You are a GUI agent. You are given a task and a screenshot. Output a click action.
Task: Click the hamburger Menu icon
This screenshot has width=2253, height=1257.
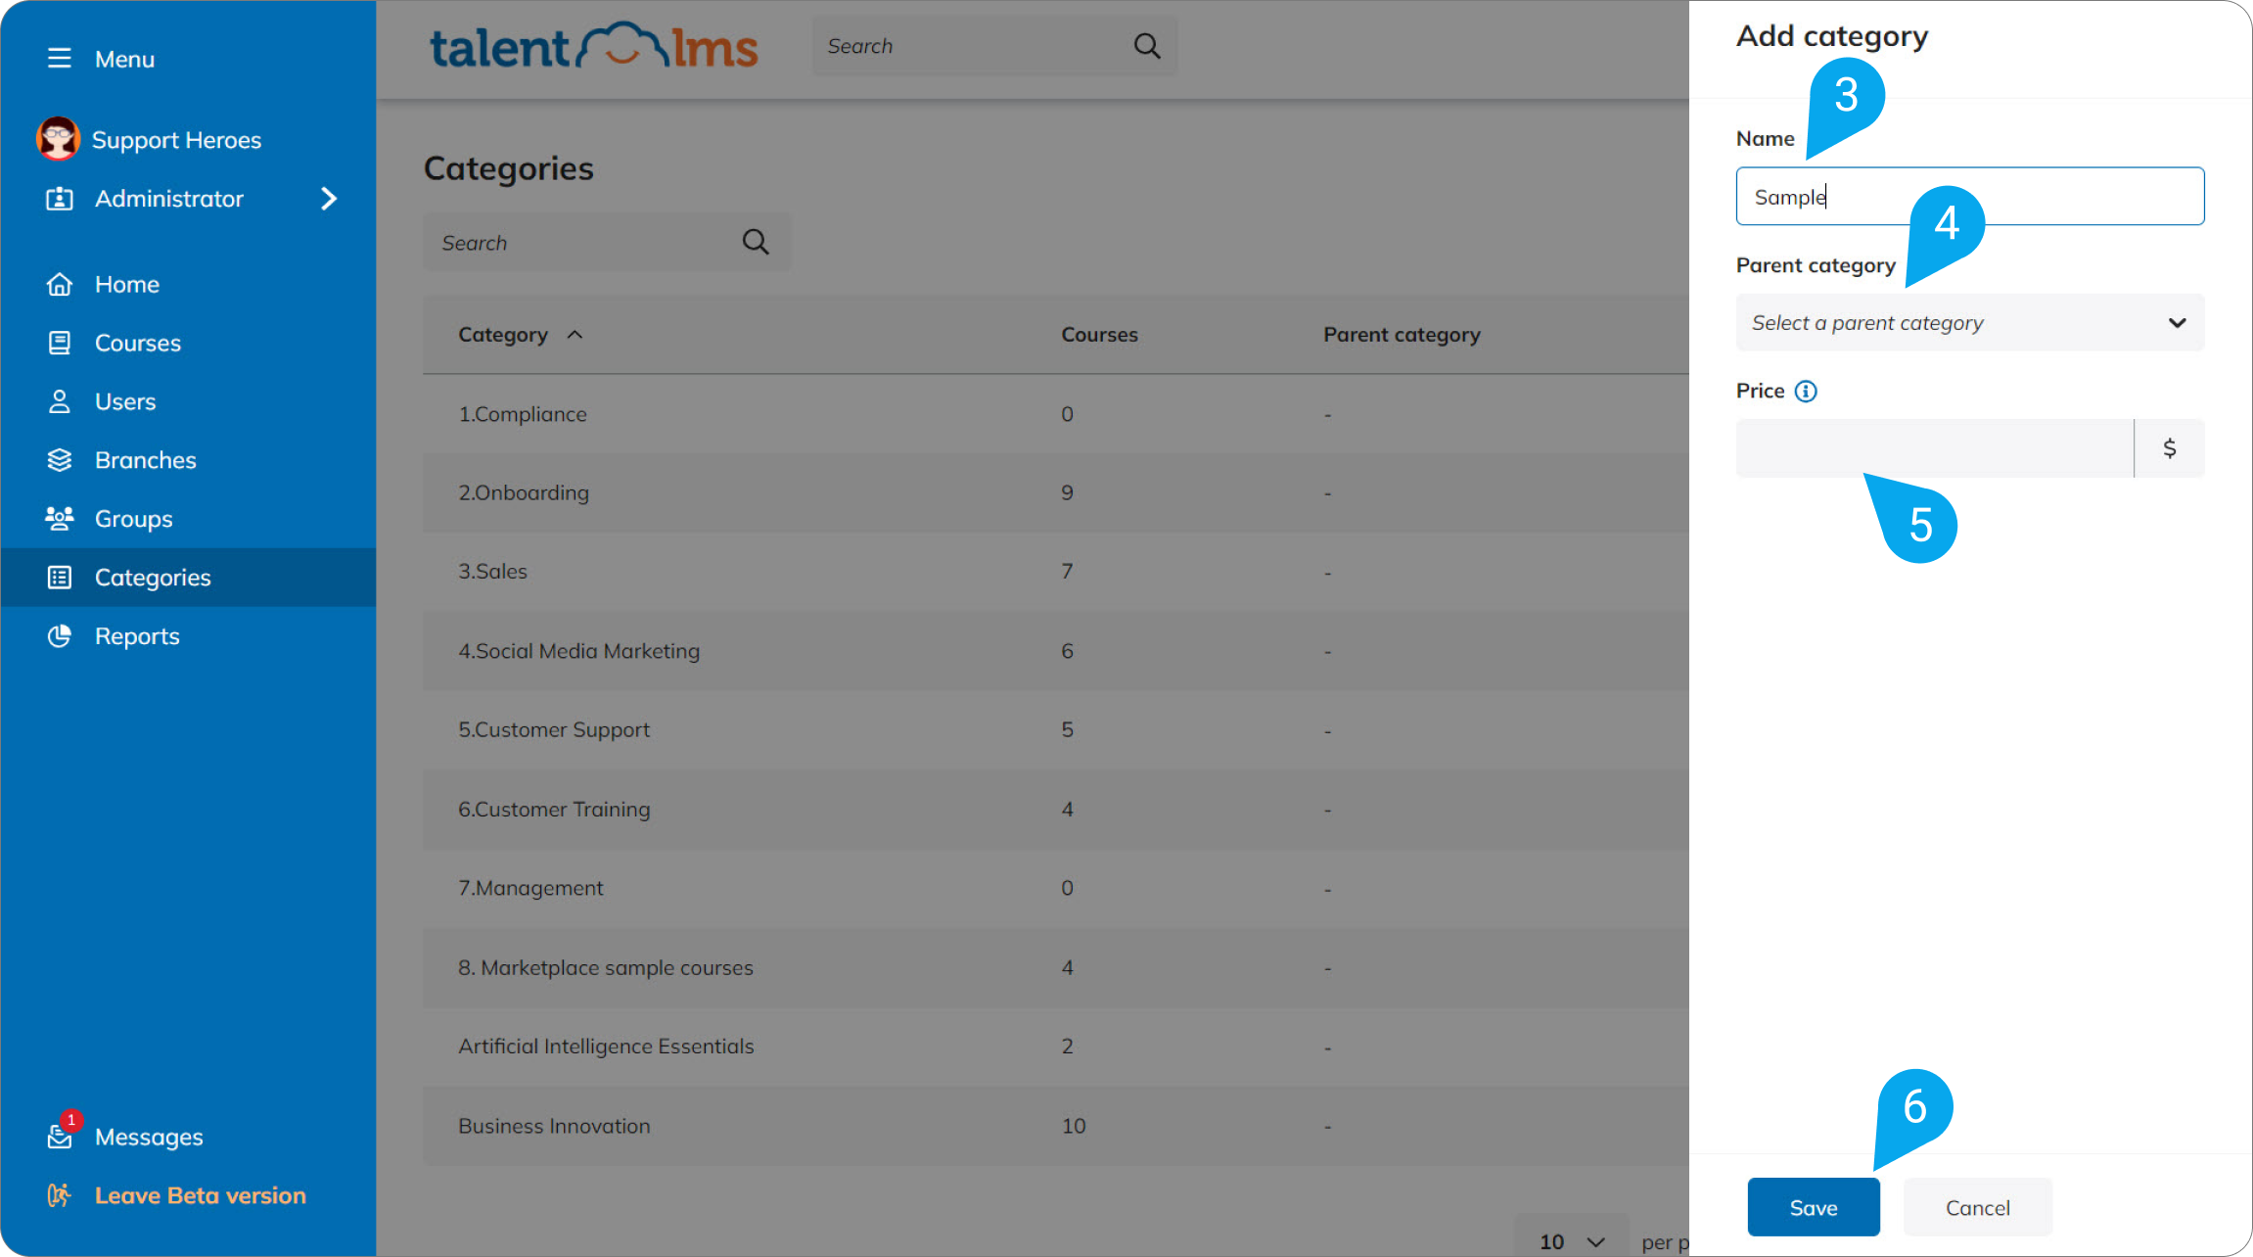pyautogui.click(x=59, y=59)
